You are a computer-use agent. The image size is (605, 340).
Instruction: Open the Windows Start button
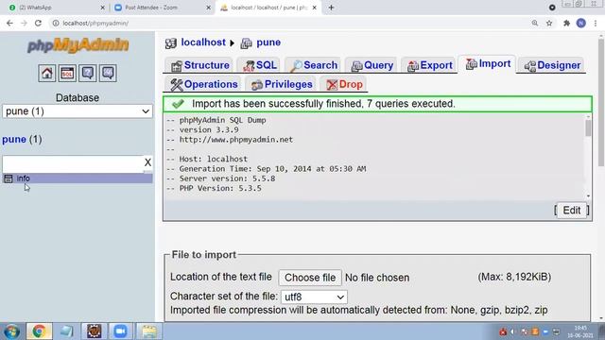click(11, 331)
